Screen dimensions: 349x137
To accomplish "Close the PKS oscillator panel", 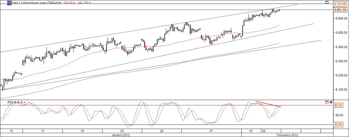I will click(x=331, y=102).
